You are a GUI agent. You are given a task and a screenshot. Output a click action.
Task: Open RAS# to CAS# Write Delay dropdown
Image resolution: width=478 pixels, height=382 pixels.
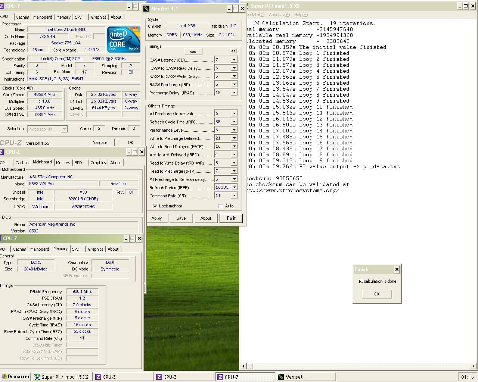coord(234,76)
